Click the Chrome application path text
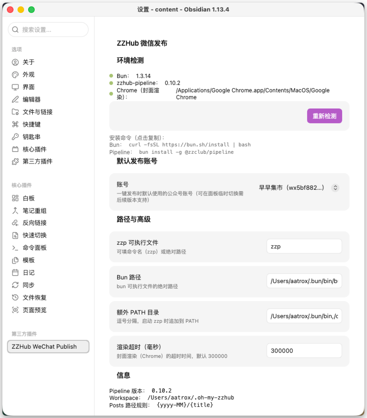 tap(253, 94)
